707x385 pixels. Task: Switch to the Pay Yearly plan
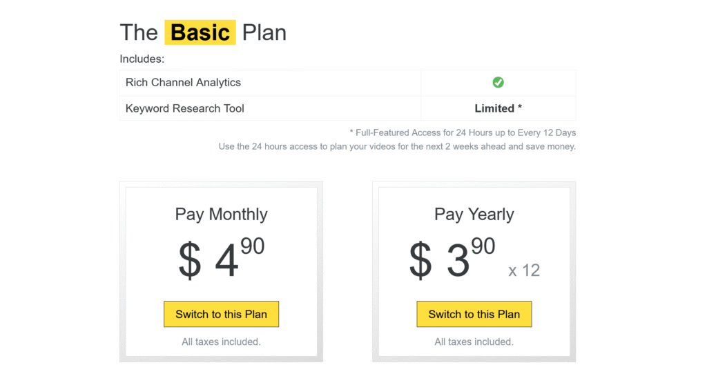coord(474,314)
